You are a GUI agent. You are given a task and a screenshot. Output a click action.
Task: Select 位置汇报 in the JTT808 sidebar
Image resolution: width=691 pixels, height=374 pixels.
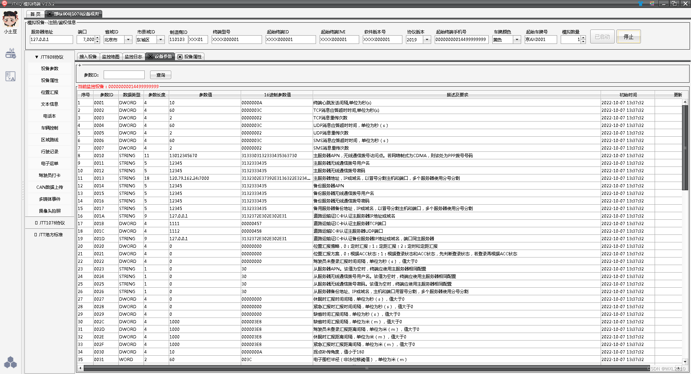(x=49, y=92)
